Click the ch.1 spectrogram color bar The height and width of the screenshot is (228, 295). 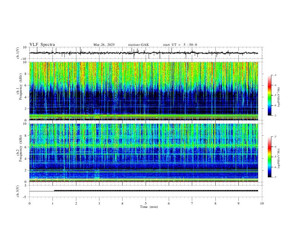(x=269, y=95)
